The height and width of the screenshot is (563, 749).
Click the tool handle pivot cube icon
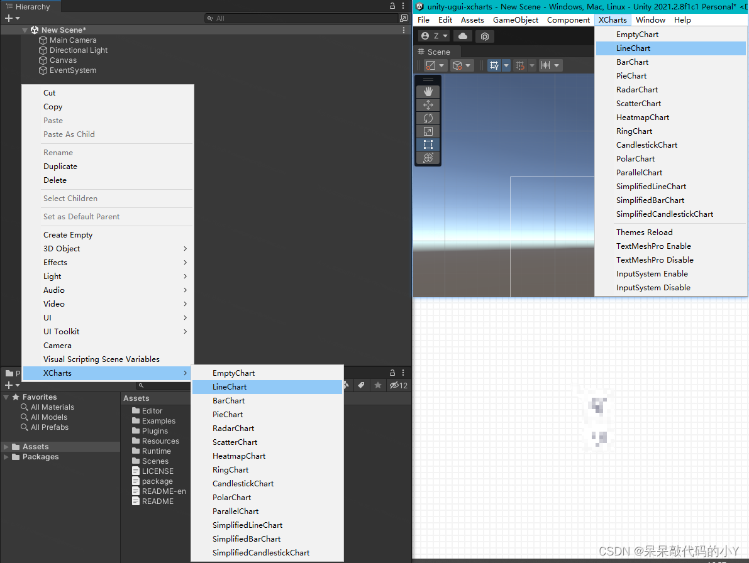tap(457, 65)
